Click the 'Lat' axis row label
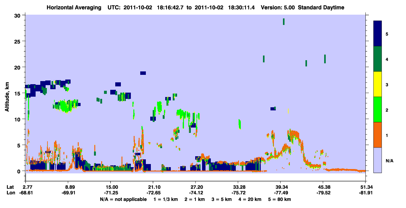The height and width of the screenshot is (208, 406). 10,187
